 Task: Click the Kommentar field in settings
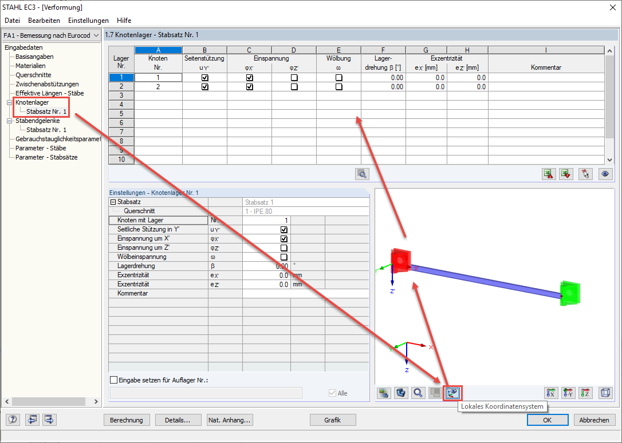coord(305,293)
